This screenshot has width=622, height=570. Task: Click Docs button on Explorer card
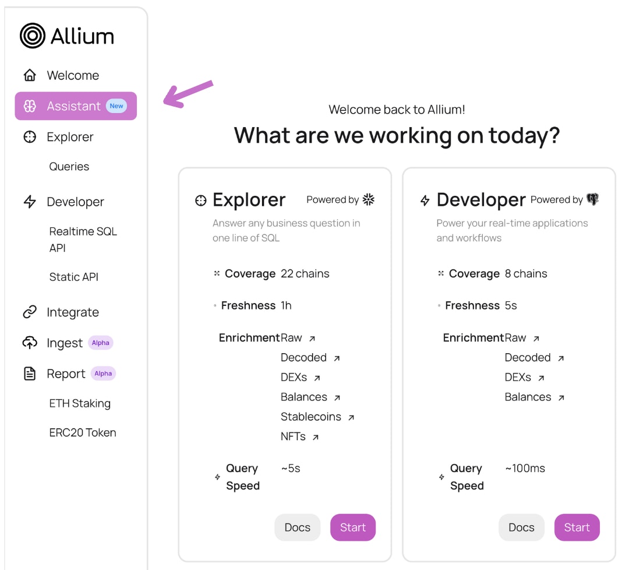click(x=297, y=527)
